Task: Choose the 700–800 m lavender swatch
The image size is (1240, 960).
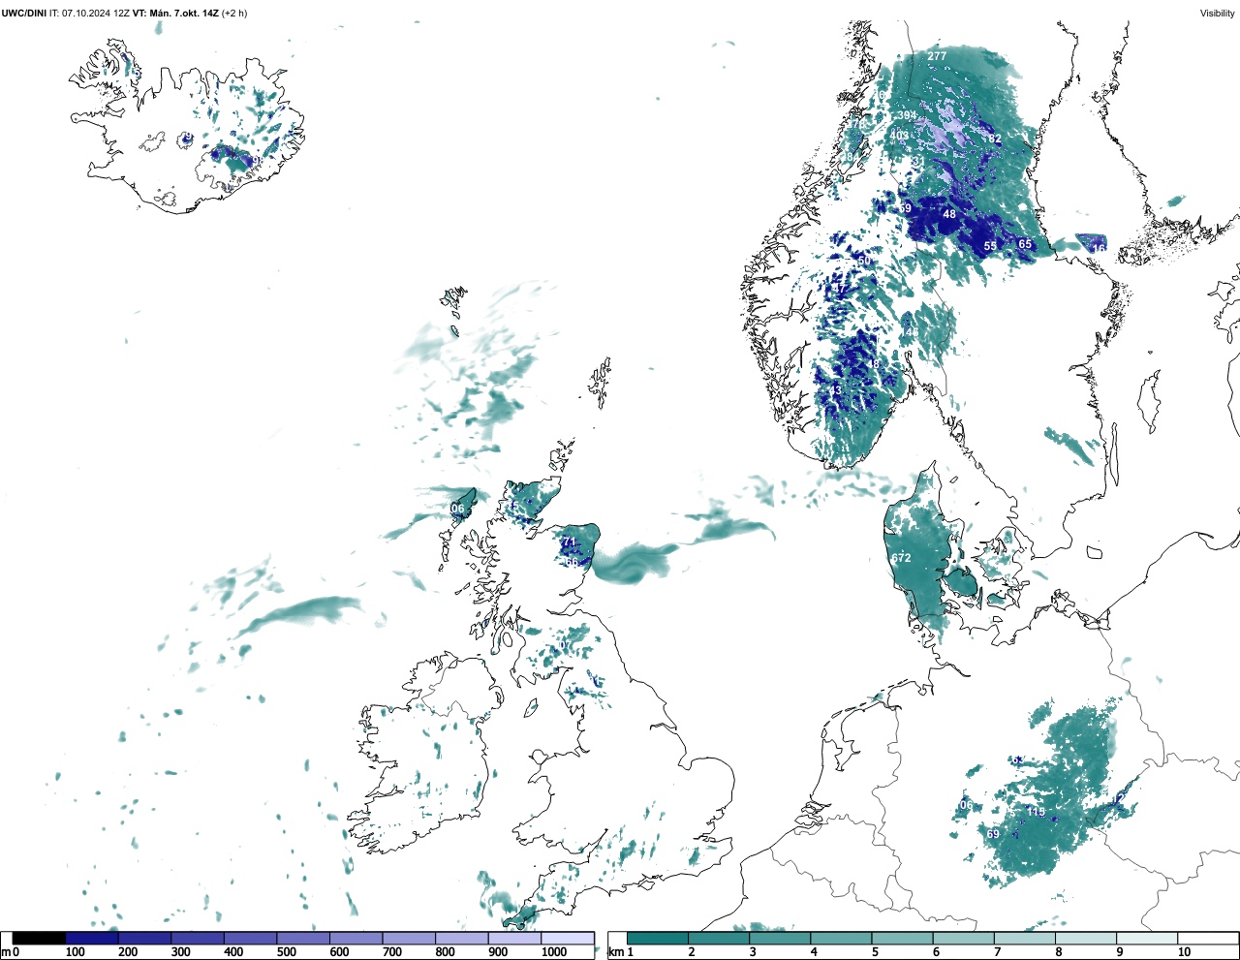Action: click(x=409, y=938)
